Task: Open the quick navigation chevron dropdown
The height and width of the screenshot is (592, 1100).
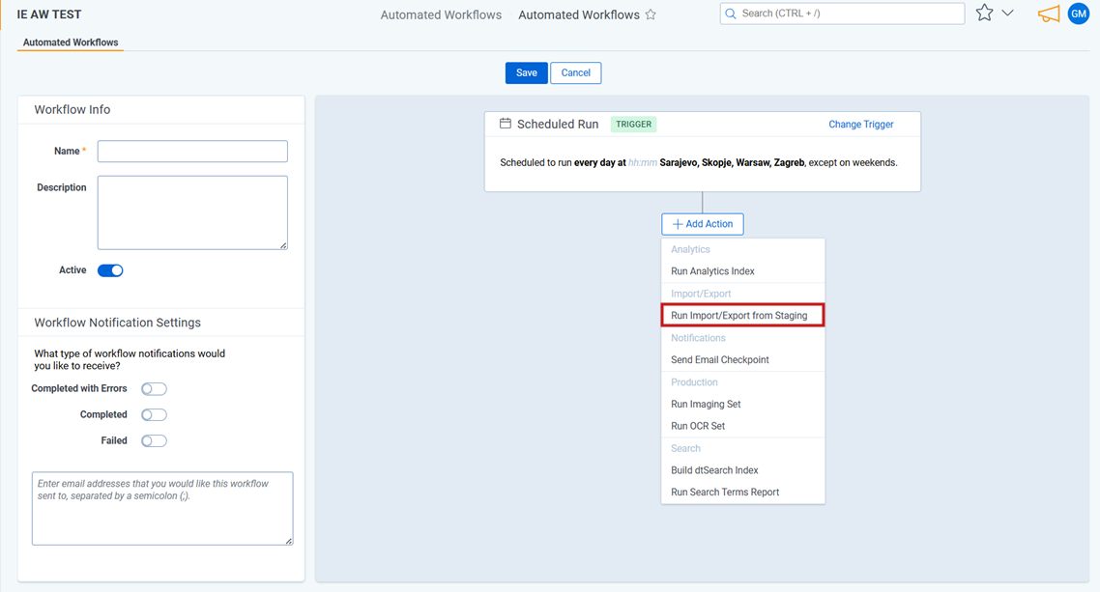Action: [1006, 13]
